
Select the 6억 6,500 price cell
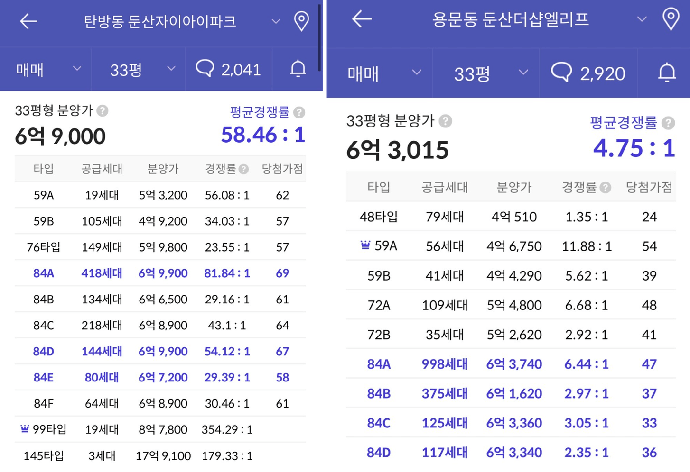click(163, 299)
